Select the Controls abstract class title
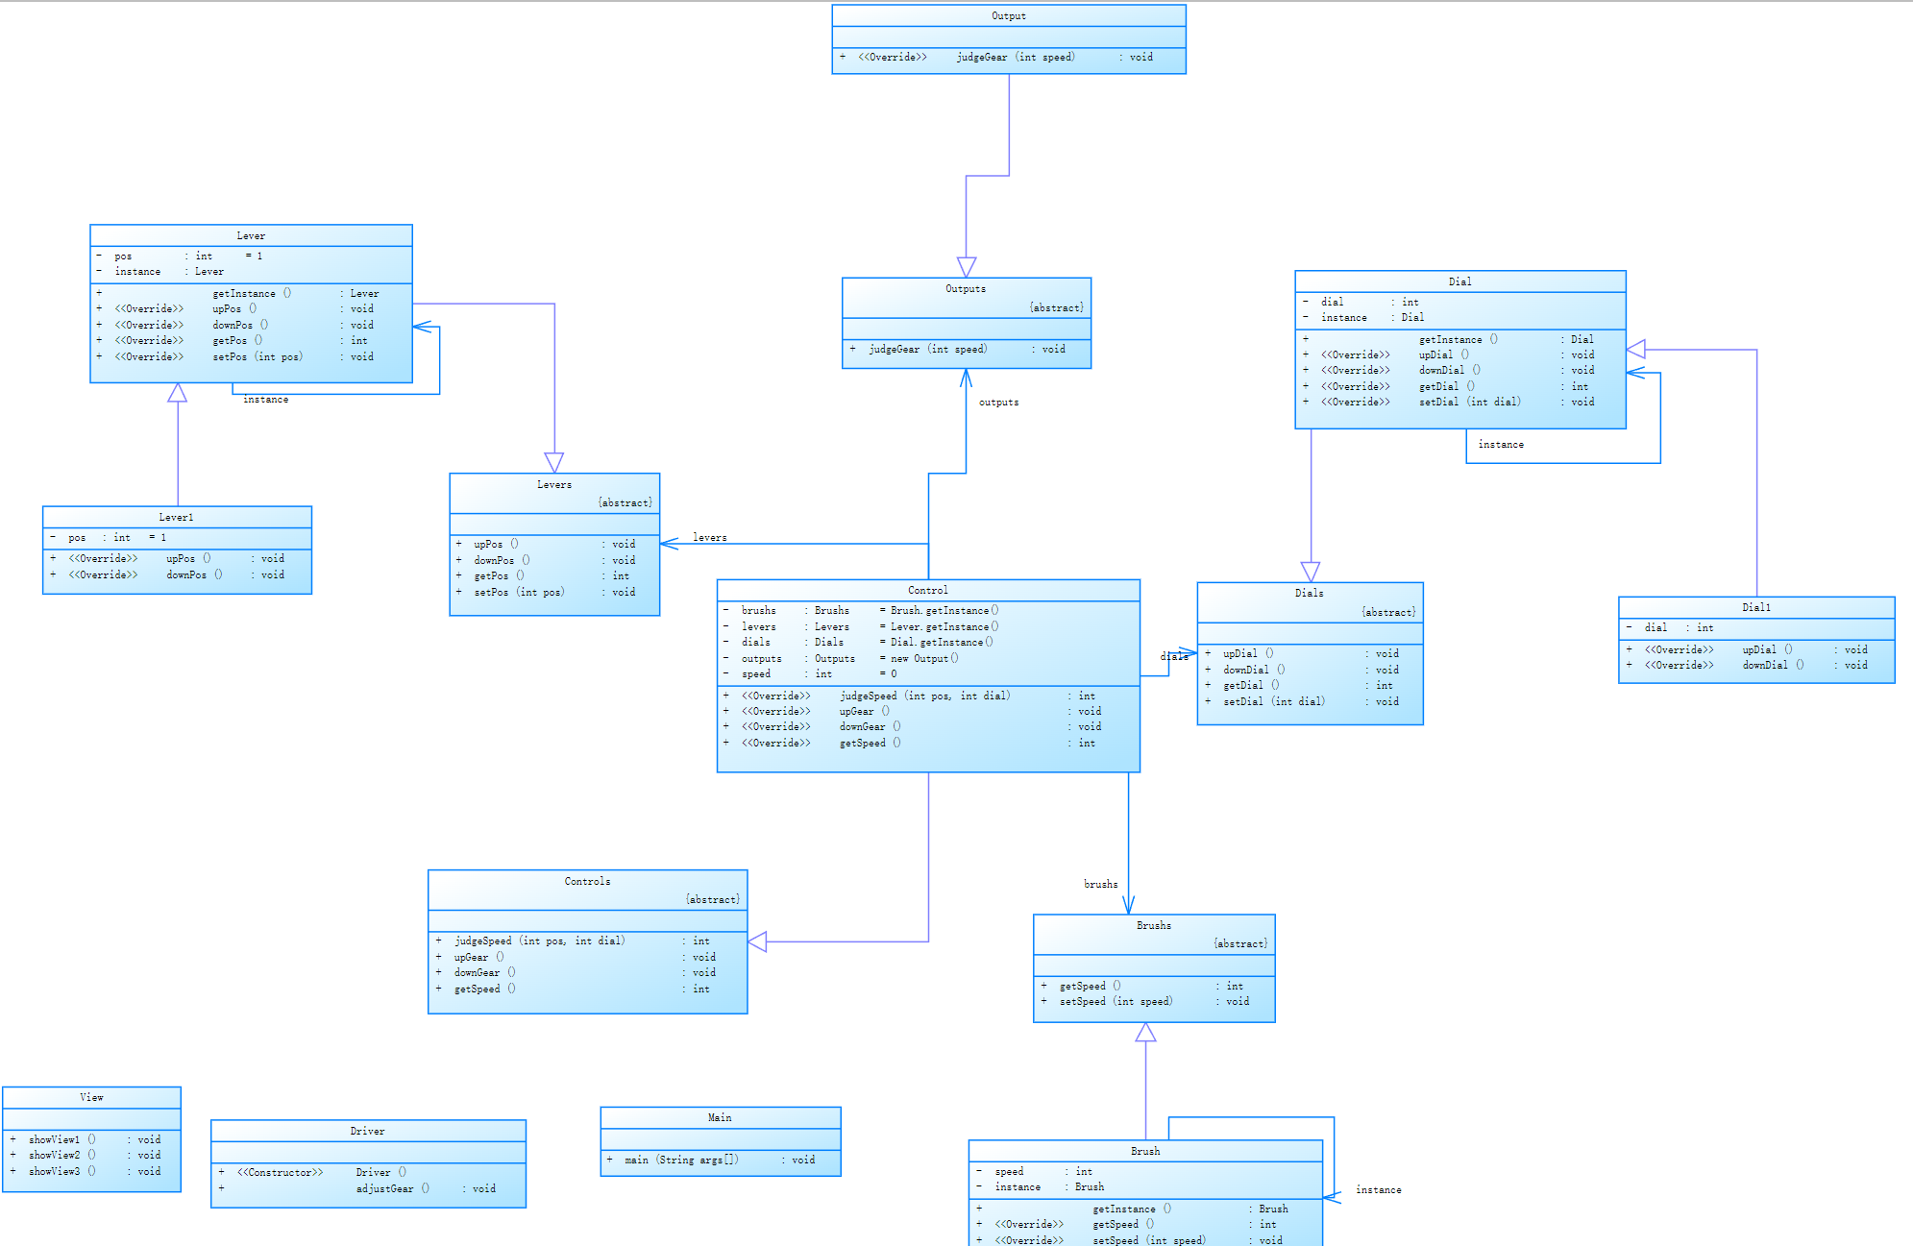 [x=587, y=881]
